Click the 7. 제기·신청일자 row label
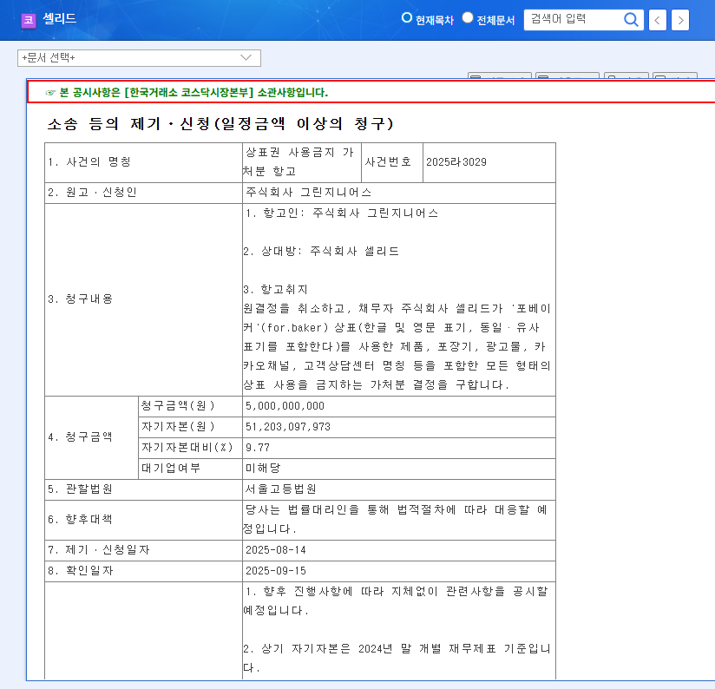Image resolution: width=715 pixels, height=689 pixels. click(x=99, y=550)
